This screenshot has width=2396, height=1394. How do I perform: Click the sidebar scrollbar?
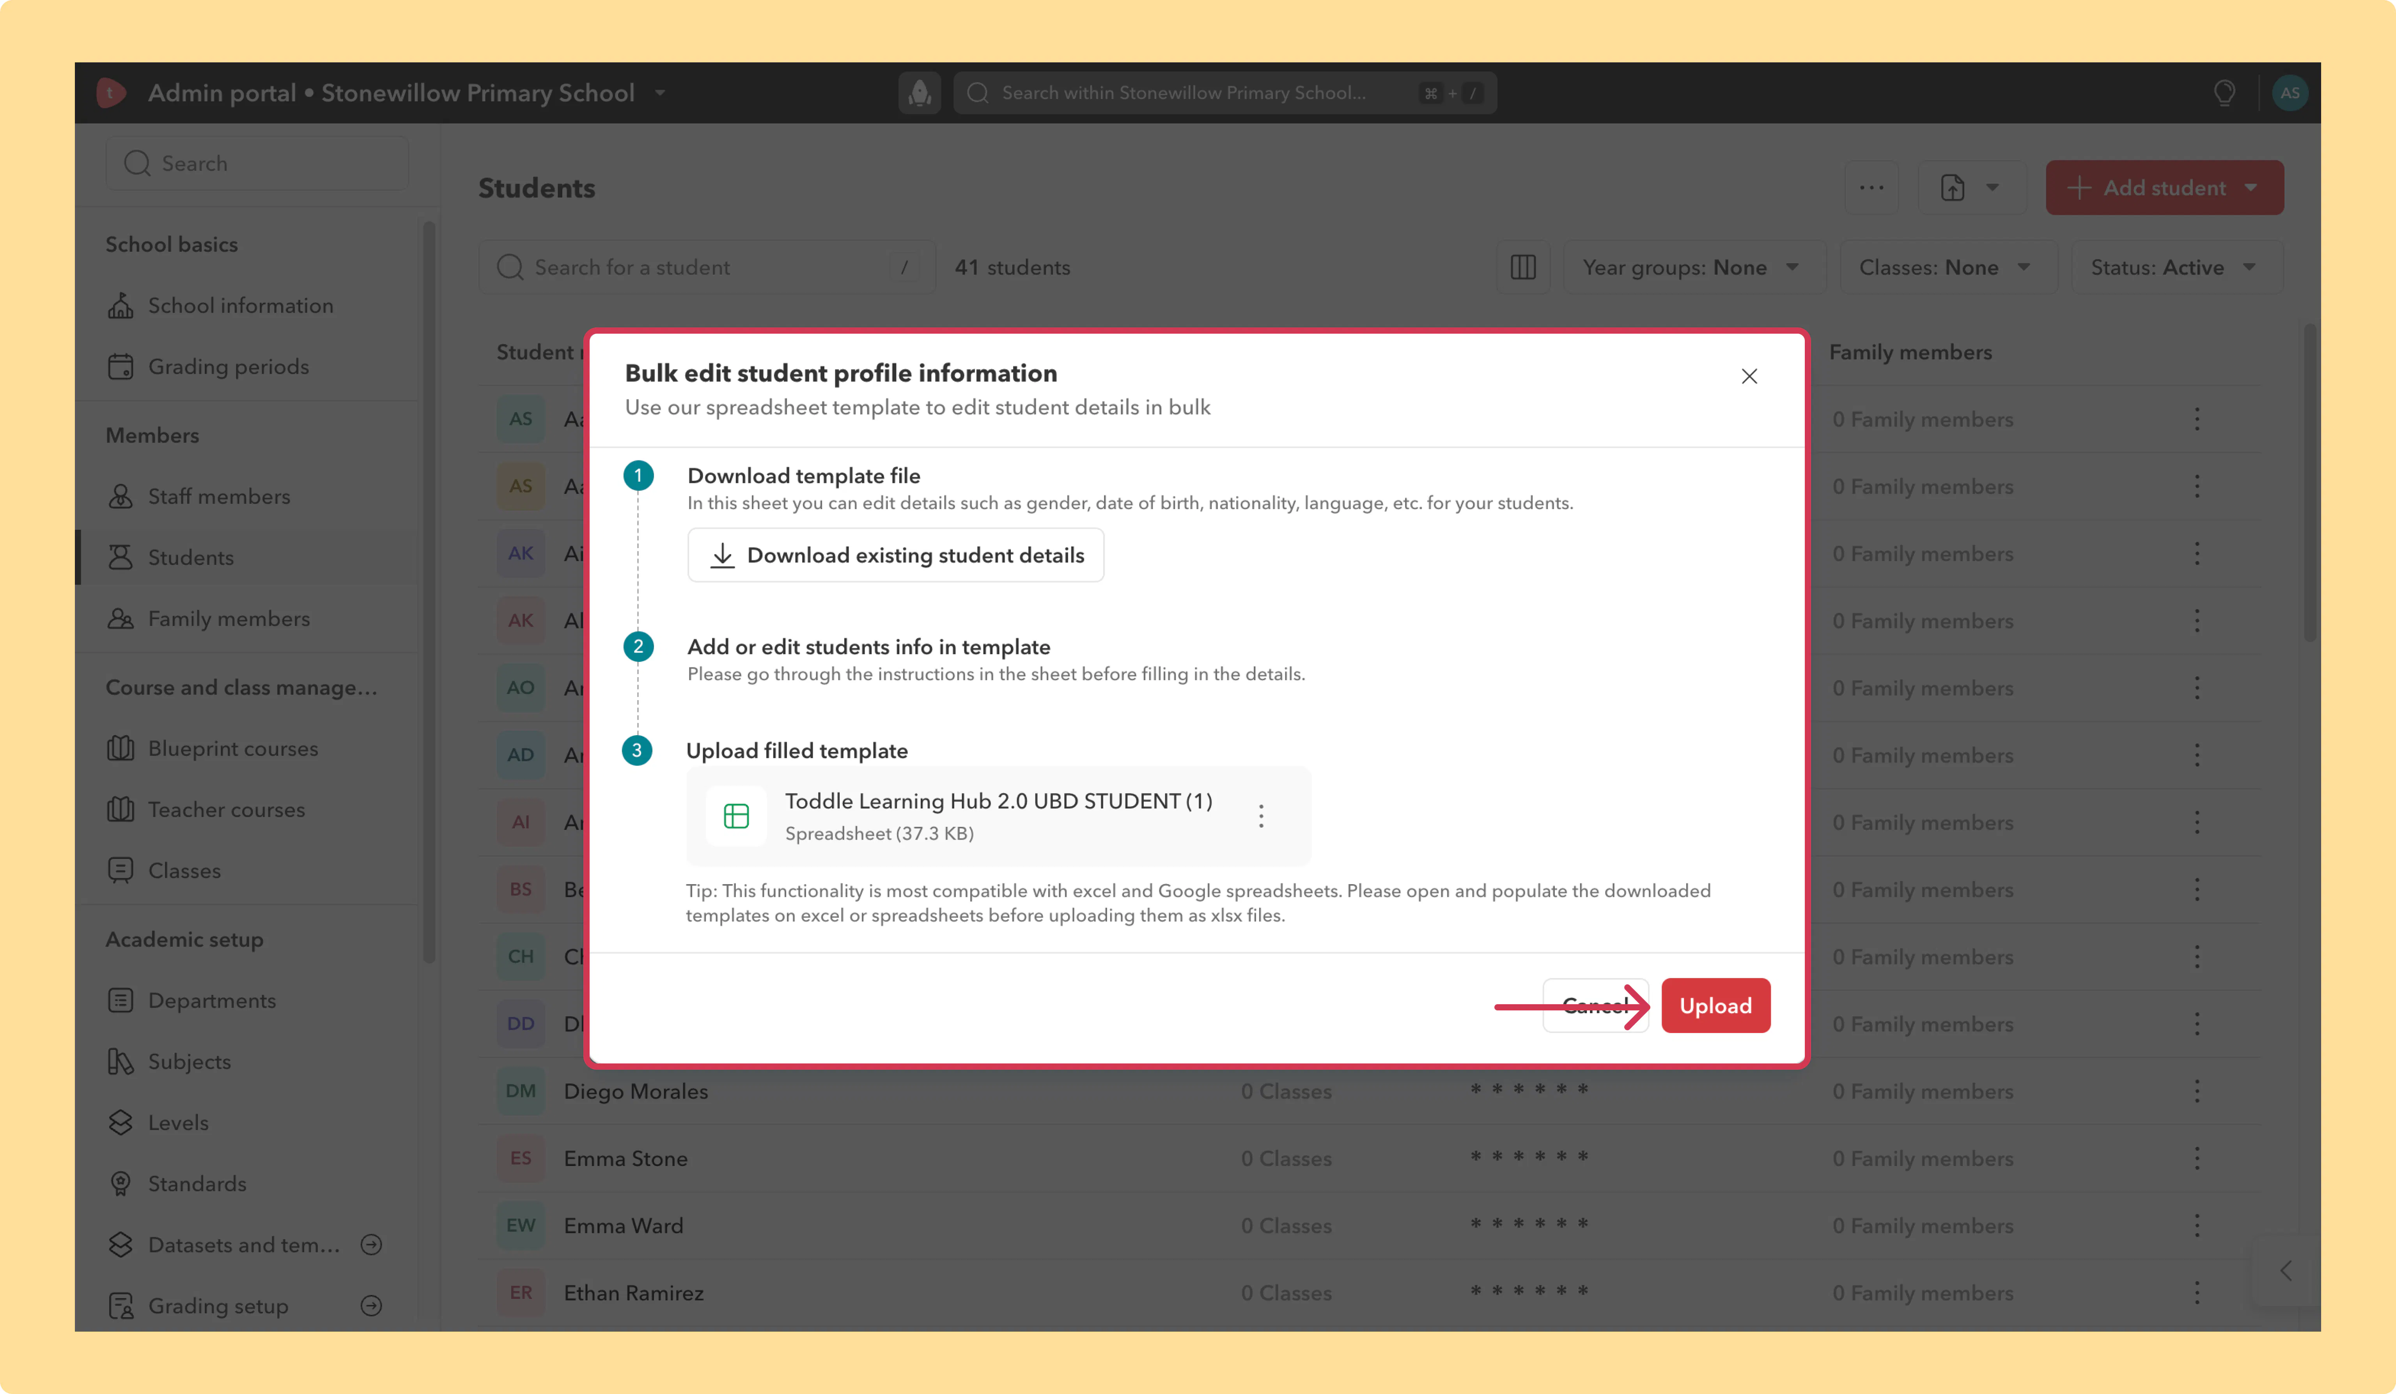point(429,592)
